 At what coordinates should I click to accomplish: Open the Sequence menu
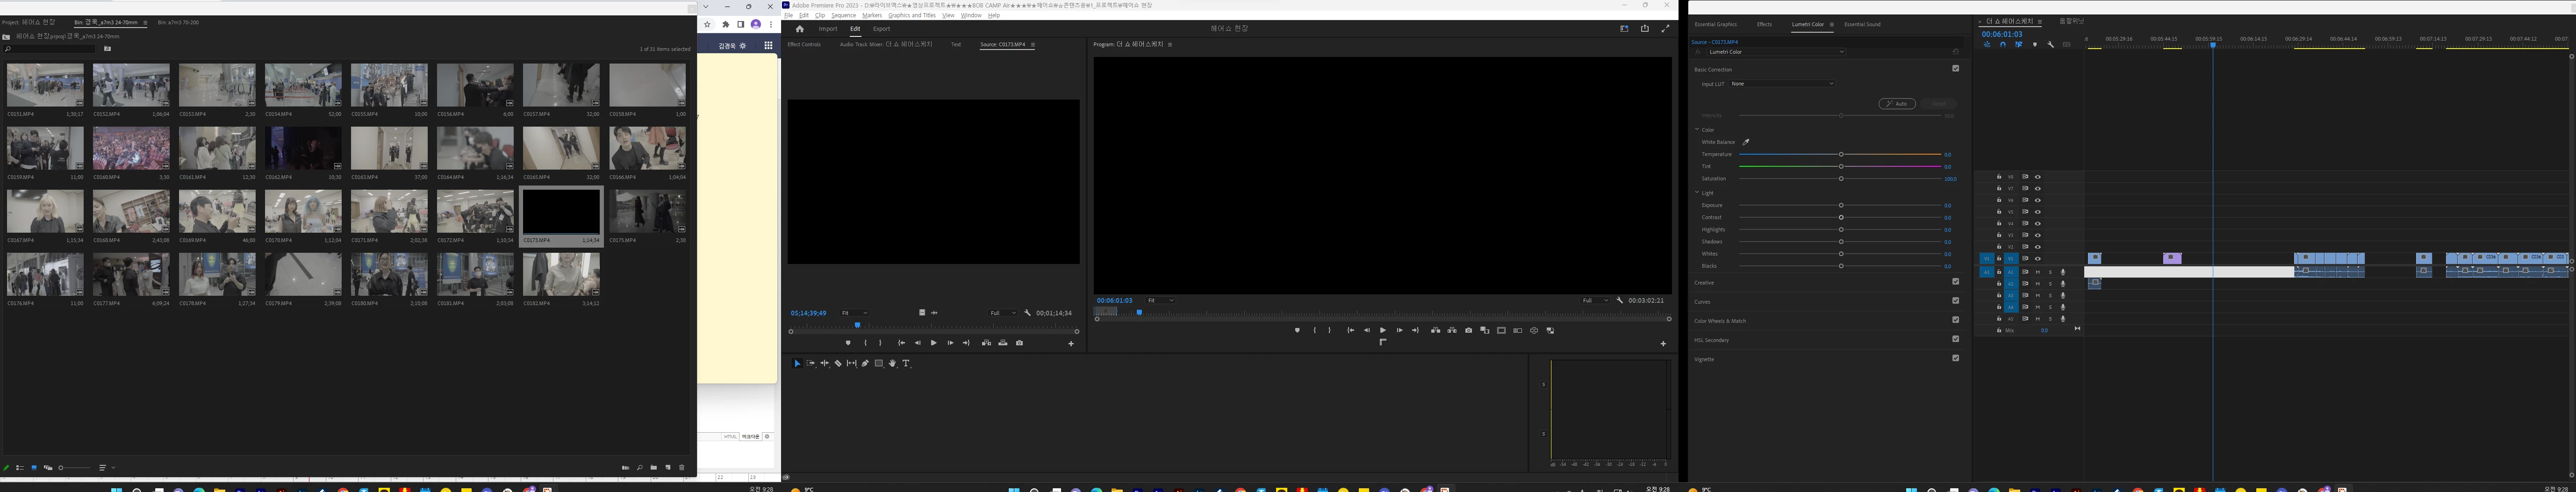844,15
